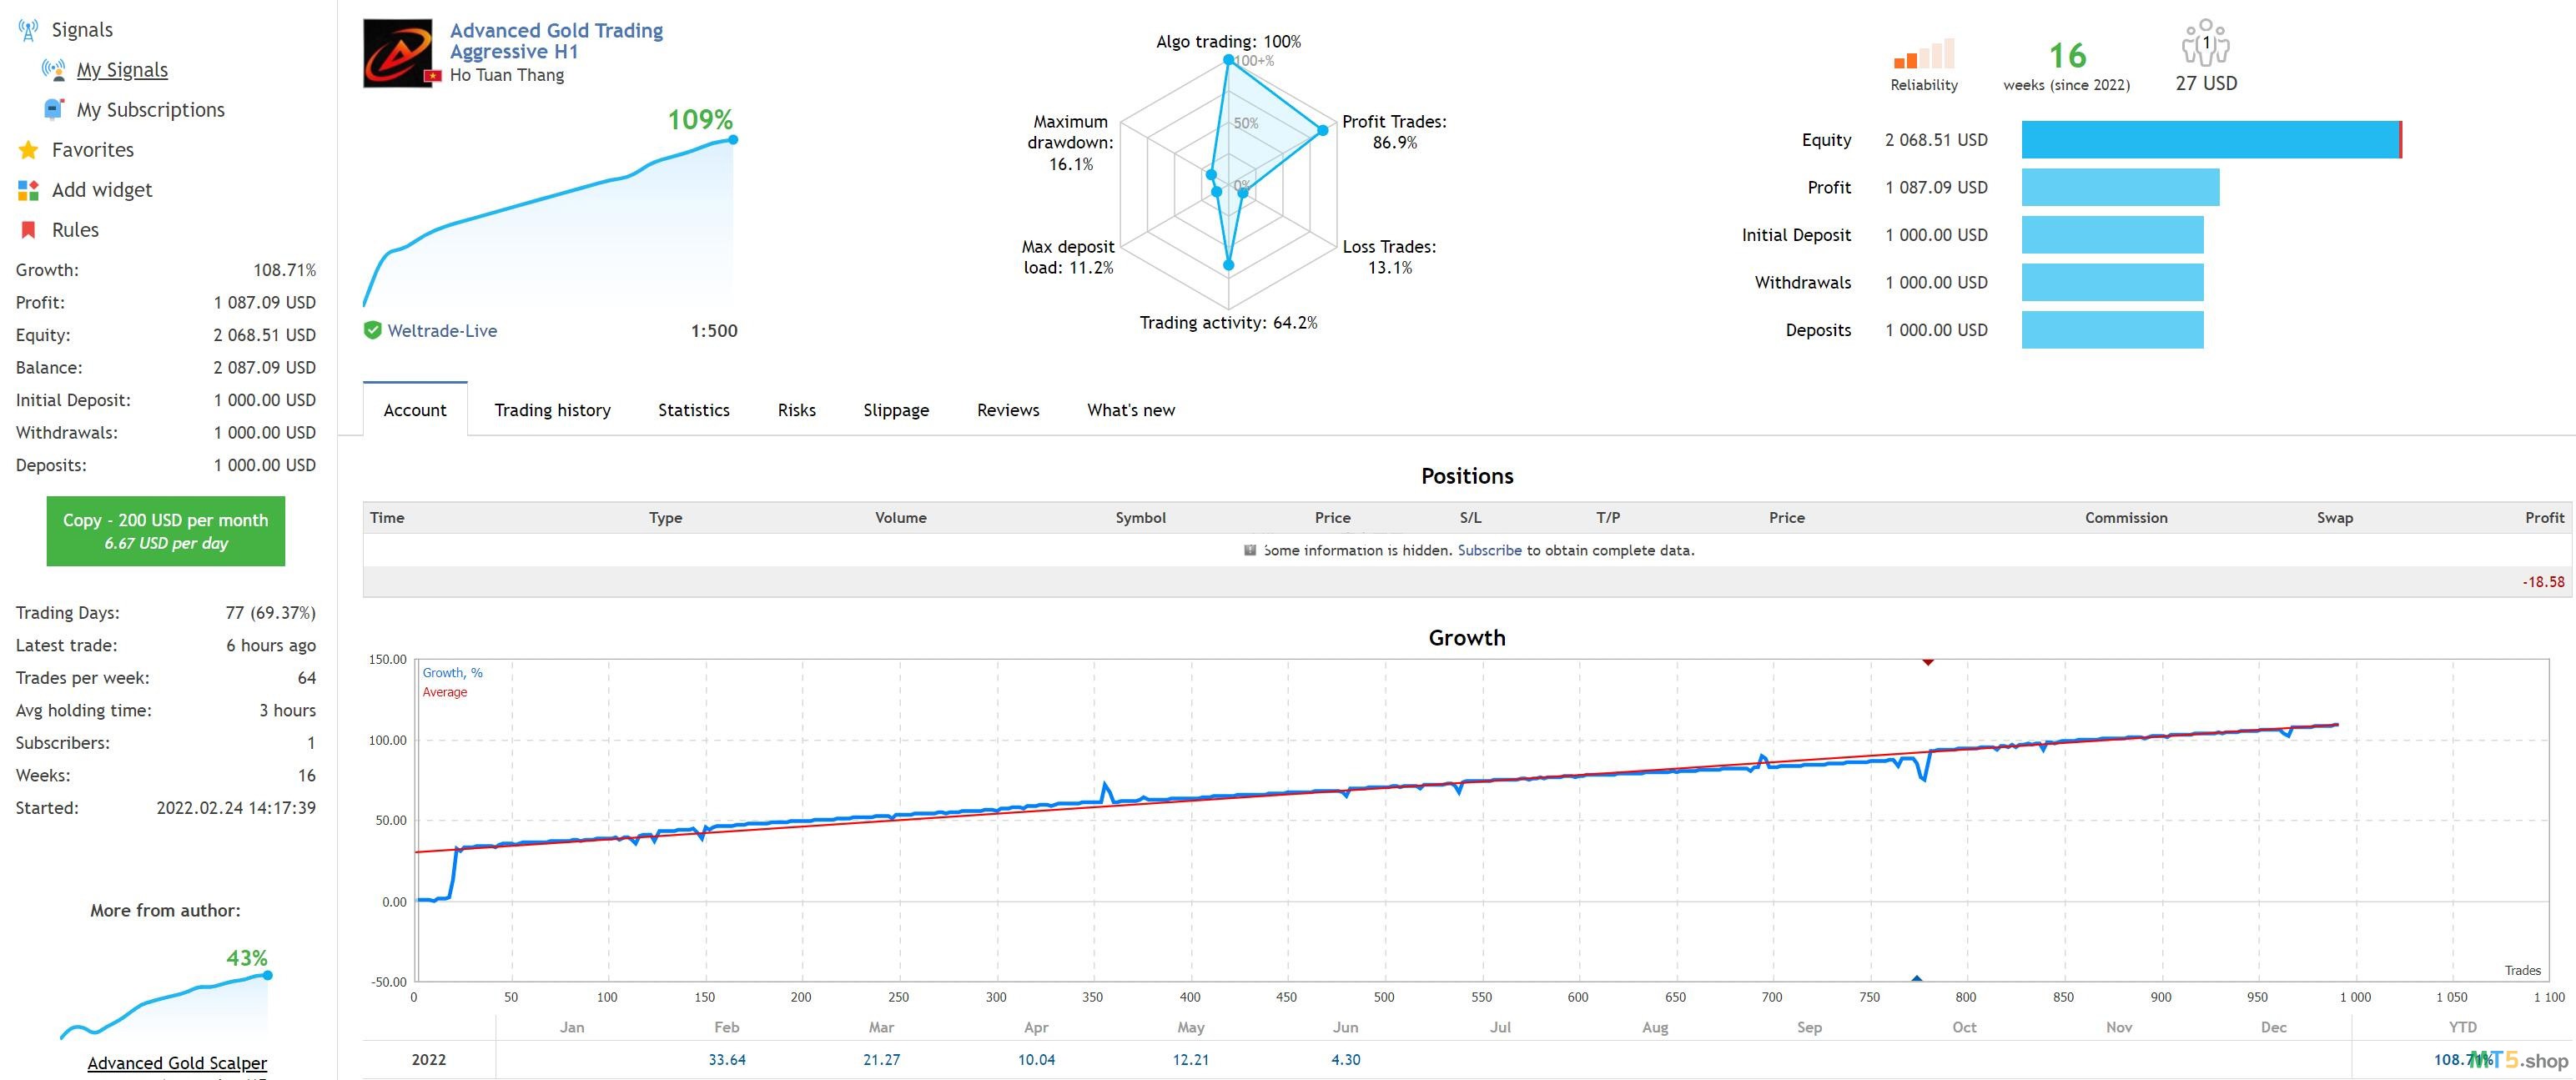Image resolution: width=2576 pixels, height=1080 pixels.
Task: Click the Apr 10.04 monthly growth value
Action: (x=1036, y=1059)
